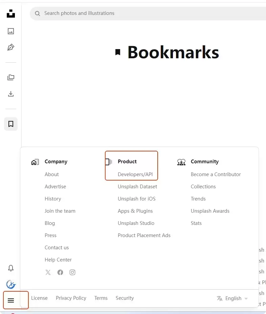Open the Advertise link
This screenshot has height=314, width=266.
click(55, 187)
